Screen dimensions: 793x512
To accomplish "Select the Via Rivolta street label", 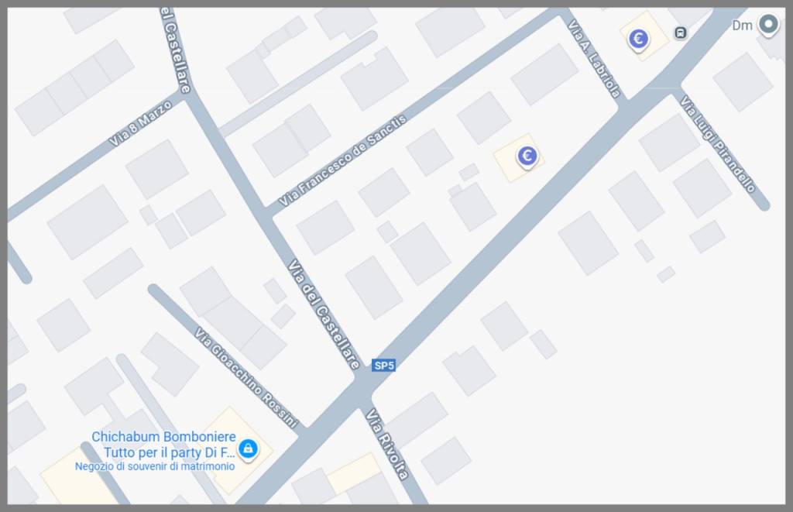I will 387,444.
